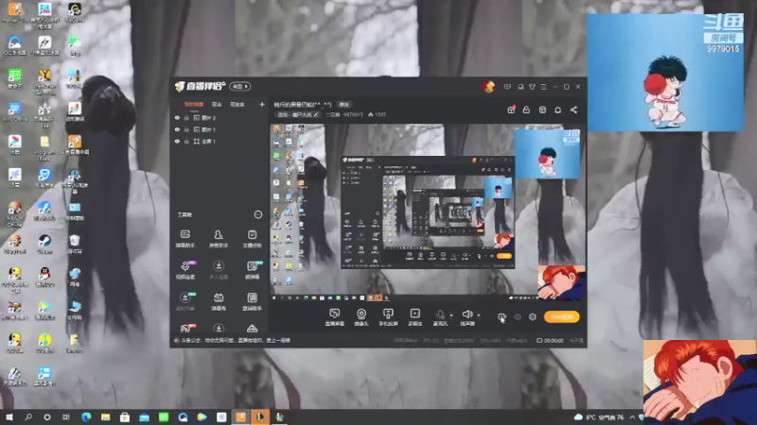Select the 全屏 1 source row

pos(220,141)
